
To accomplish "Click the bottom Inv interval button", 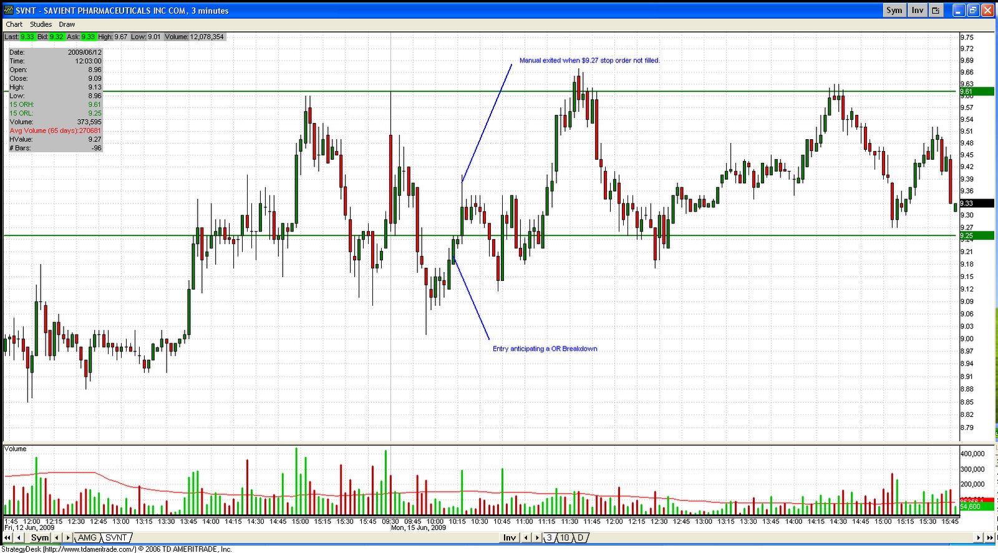I will (510, 537).
